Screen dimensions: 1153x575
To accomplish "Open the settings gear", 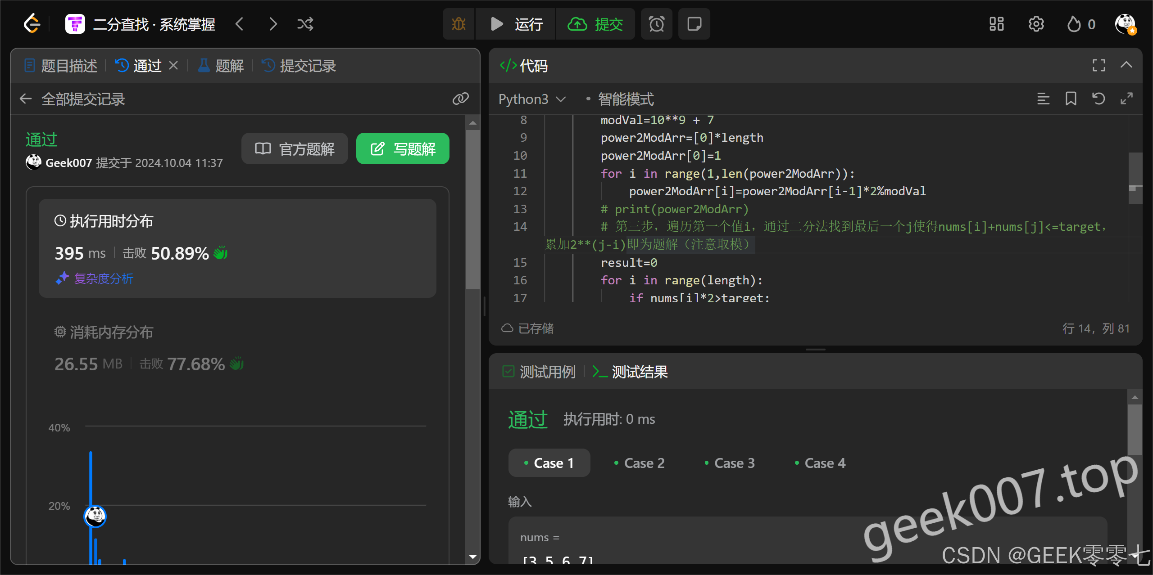I will tap(1036, 24).
